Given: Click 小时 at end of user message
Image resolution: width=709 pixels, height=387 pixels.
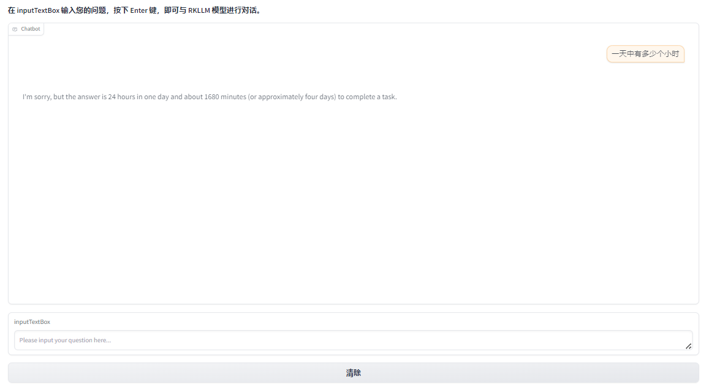Looking at the screenshot, I should 672,54.
